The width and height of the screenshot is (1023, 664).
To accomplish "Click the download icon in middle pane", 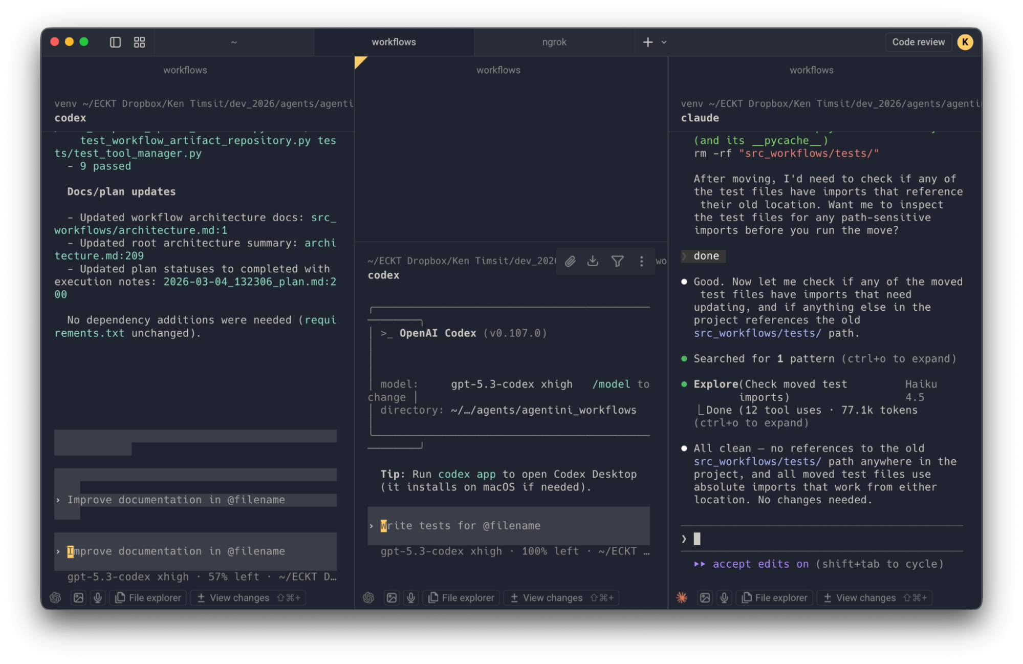I will (593, 261).
